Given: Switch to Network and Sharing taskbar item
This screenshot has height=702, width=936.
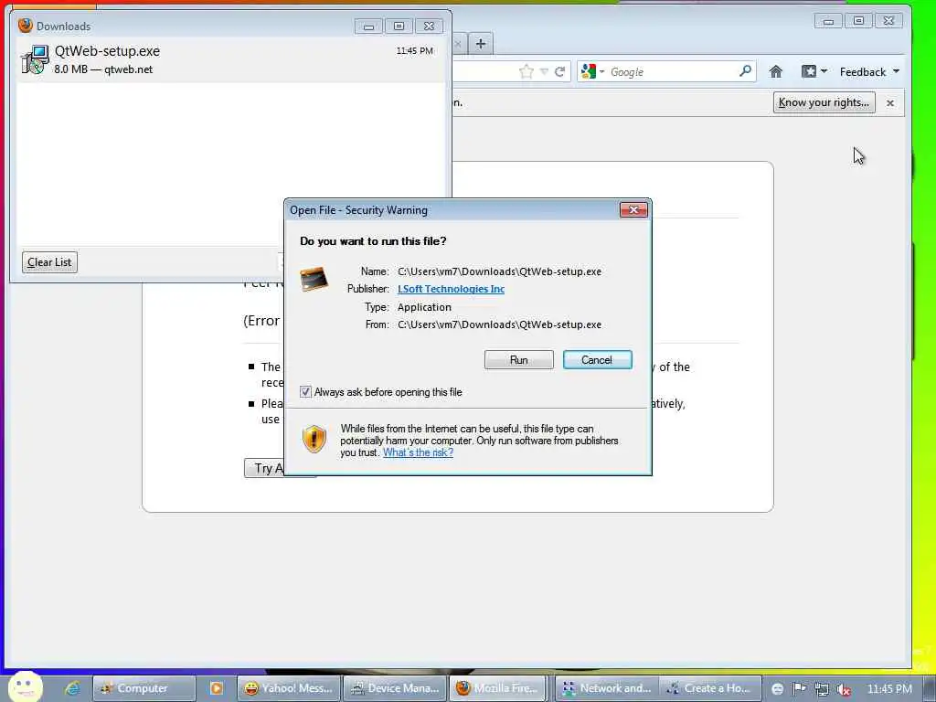Looking at the screenshot, I should pyautogui.click(x=607, y=688).
